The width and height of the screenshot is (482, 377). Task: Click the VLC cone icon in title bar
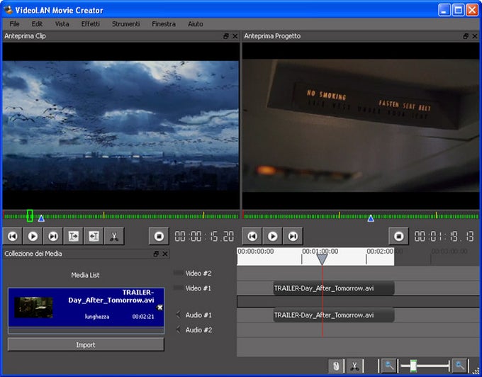tap(8, 10)
